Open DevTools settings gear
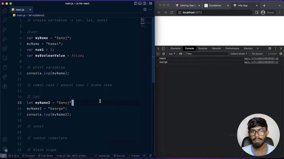The height and width of the screenshot is (159, 284). [x=270, y=48]
